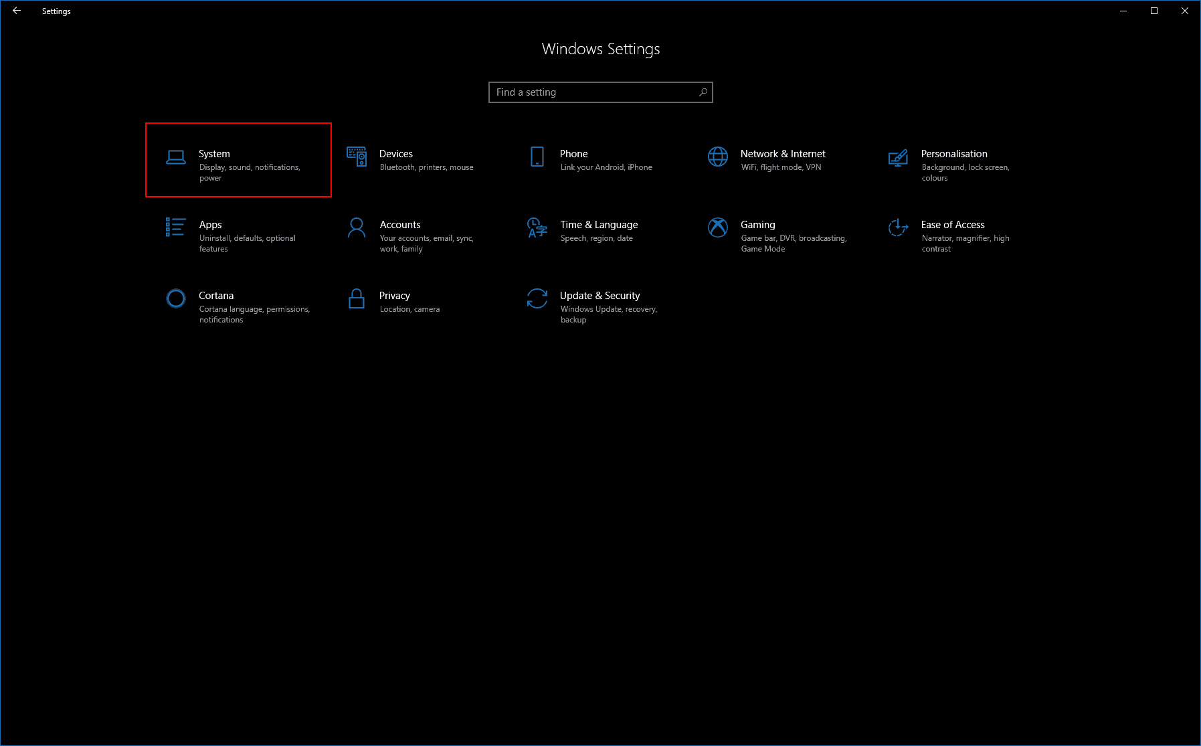Click the Cortana circle icon

[x=175, y=298]
